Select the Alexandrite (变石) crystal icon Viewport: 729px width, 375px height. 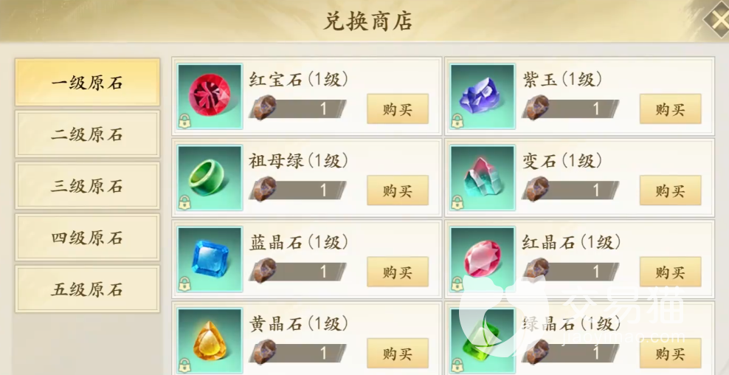pyautogui.click(x=483, y=178)
